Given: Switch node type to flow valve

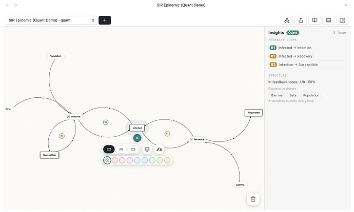Looking at the screenshot, I should pyautogui.click(x=121, y=149).
